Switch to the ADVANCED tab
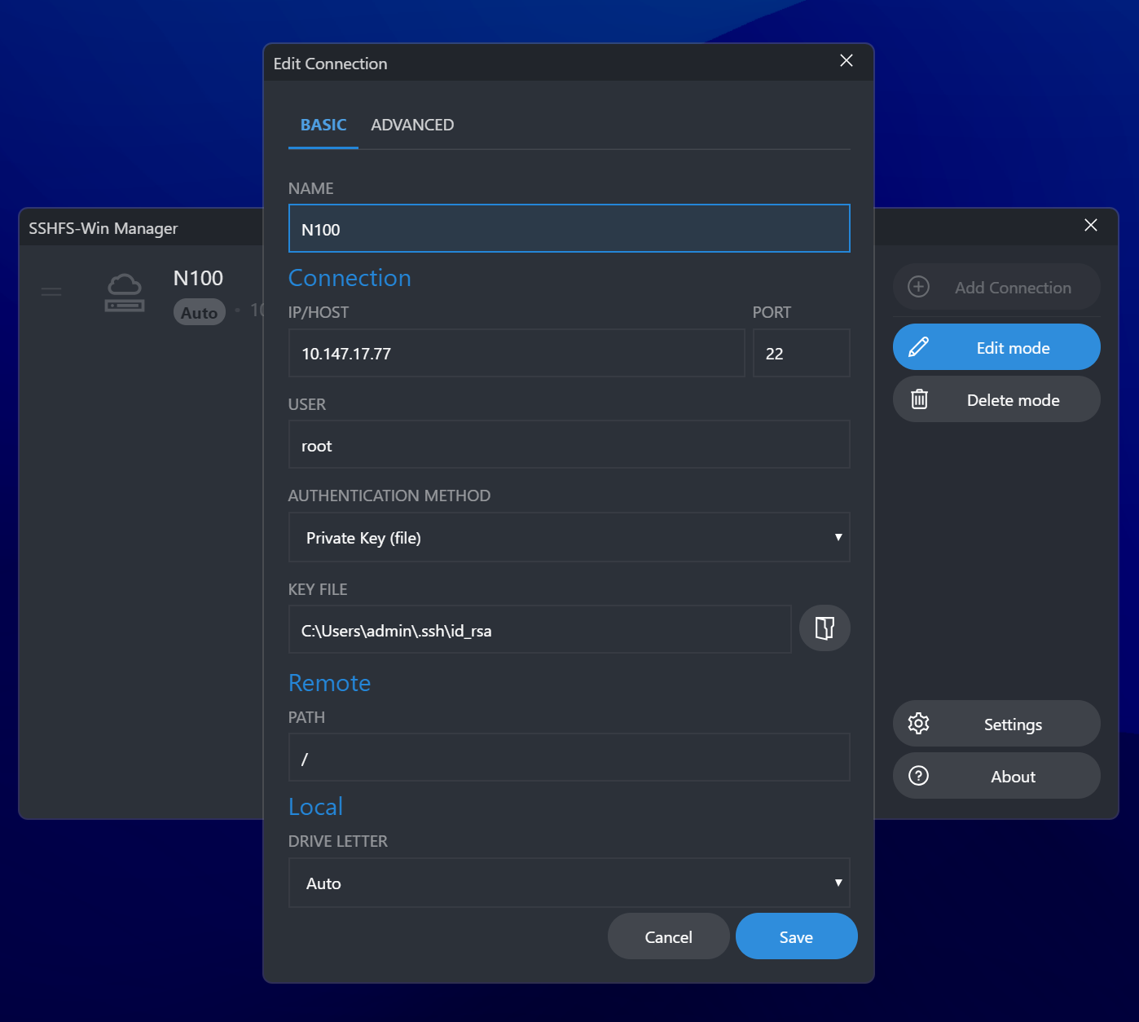 coord(412,125)
